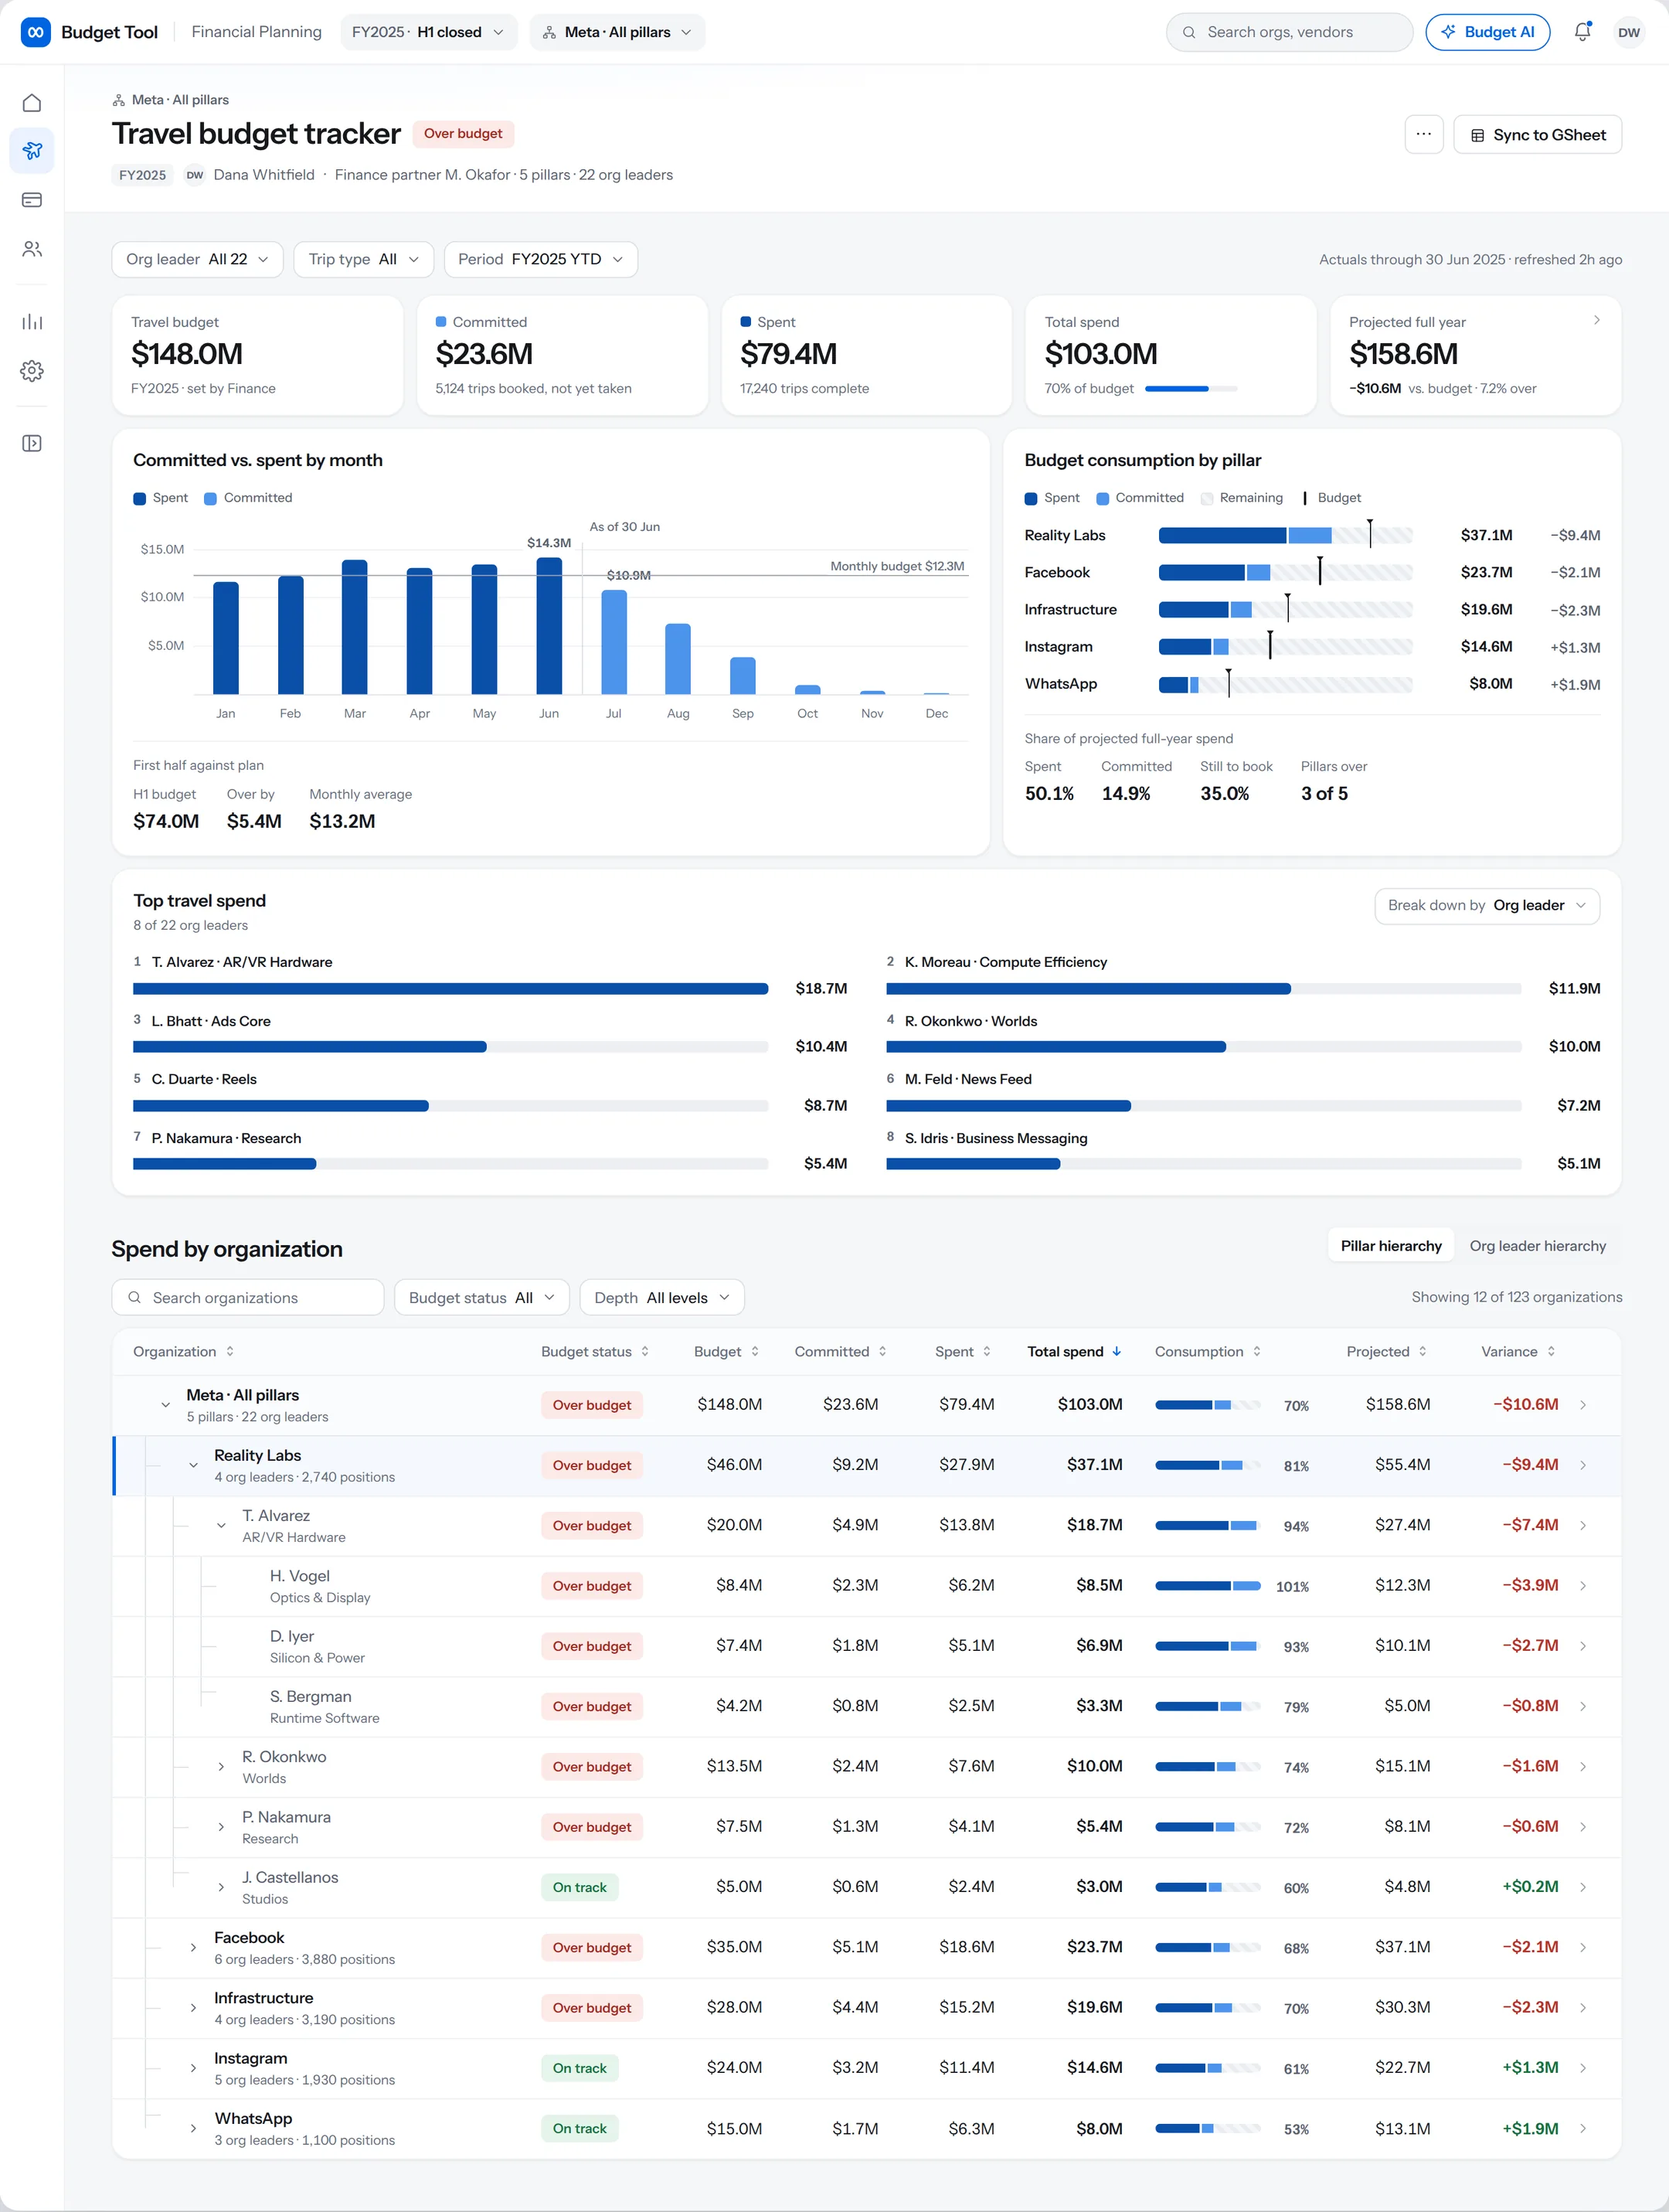This screenshot has width=1669, height=2212.
Task: Switch to Pillar hierarchy tab
Action: pos(1390,1245)
